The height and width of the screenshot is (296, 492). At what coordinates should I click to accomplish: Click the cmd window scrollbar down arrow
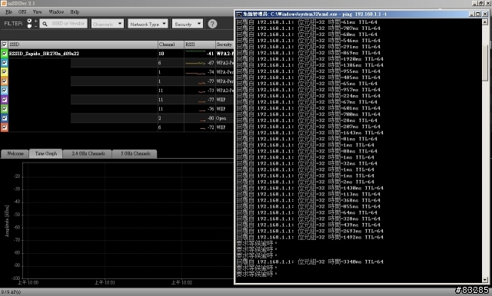pos(485,280)
